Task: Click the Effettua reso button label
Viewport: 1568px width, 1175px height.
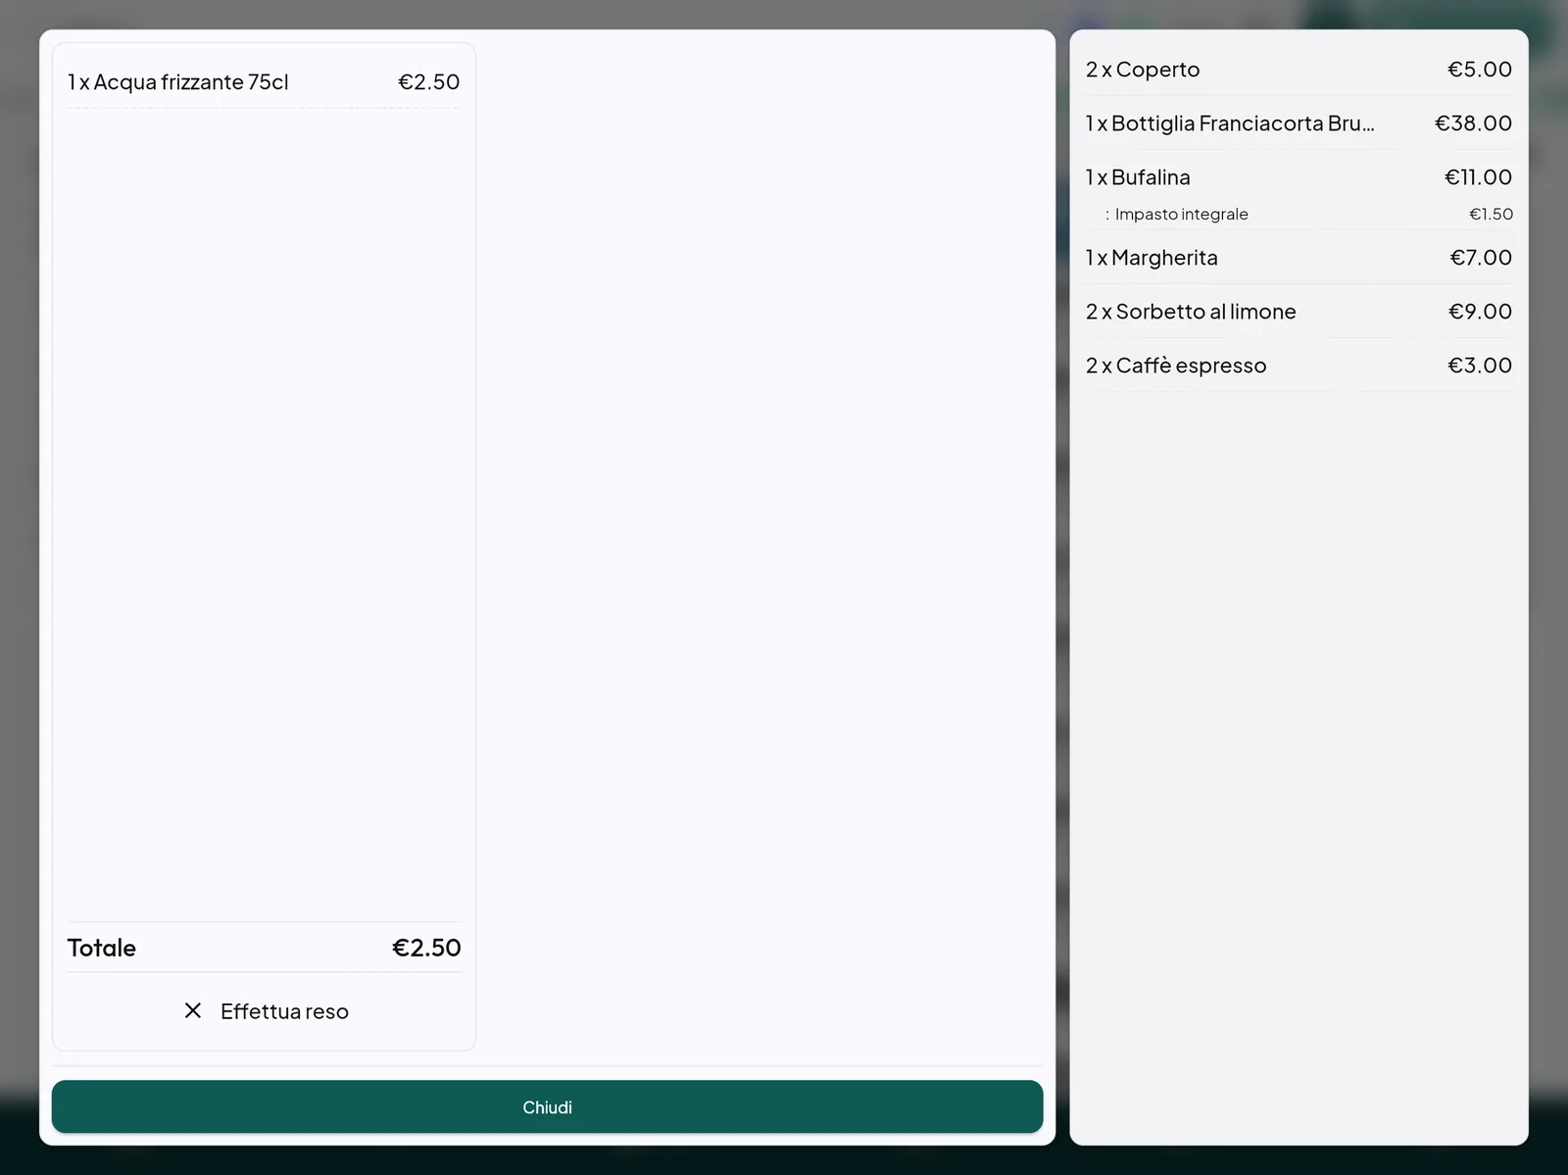Action: click(x=284, y=1011)
